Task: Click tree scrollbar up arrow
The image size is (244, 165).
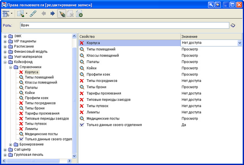Action: coord(74,36)
